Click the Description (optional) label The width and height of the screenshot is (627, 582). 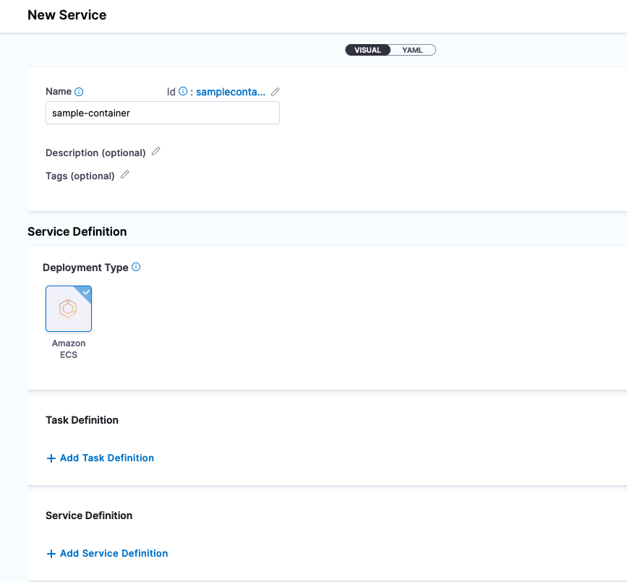coord(95,153)
